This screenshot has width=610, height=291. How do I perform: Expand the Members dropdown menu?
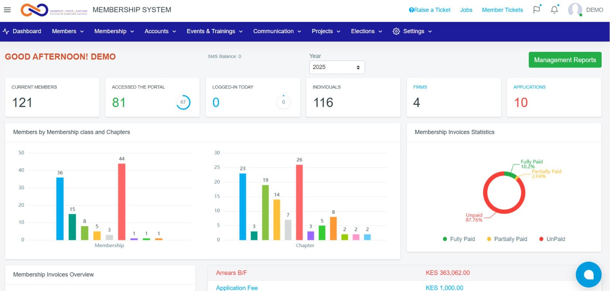coord(67,31)
